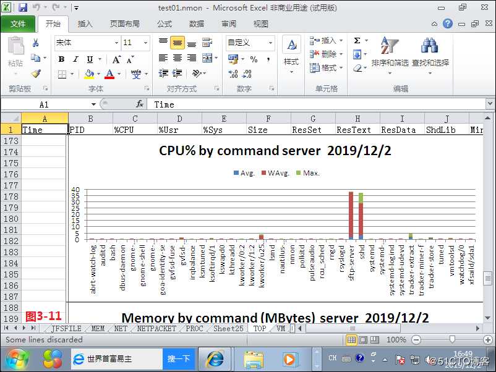Viewport: 496px width, 372px height.
Task: Click the Copy icon
Action: pos(35,58)
